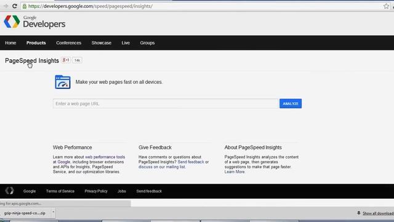Click the About PageSpeed Insights heading

click(253, 147)
